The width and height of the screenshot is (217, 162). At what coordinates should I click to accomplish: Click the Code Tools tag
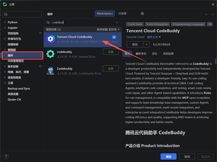pyautogui.click(x=135, y=24)
